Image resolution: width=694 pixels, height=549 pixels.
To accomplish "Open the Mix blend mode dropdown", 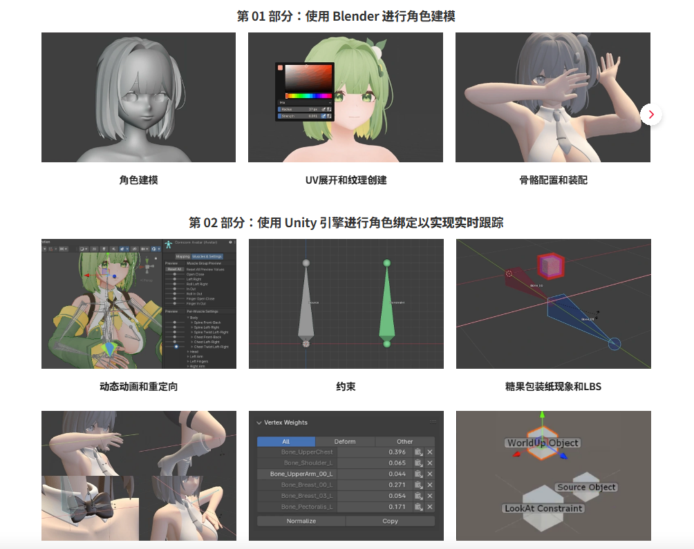I will coord(304,102).
